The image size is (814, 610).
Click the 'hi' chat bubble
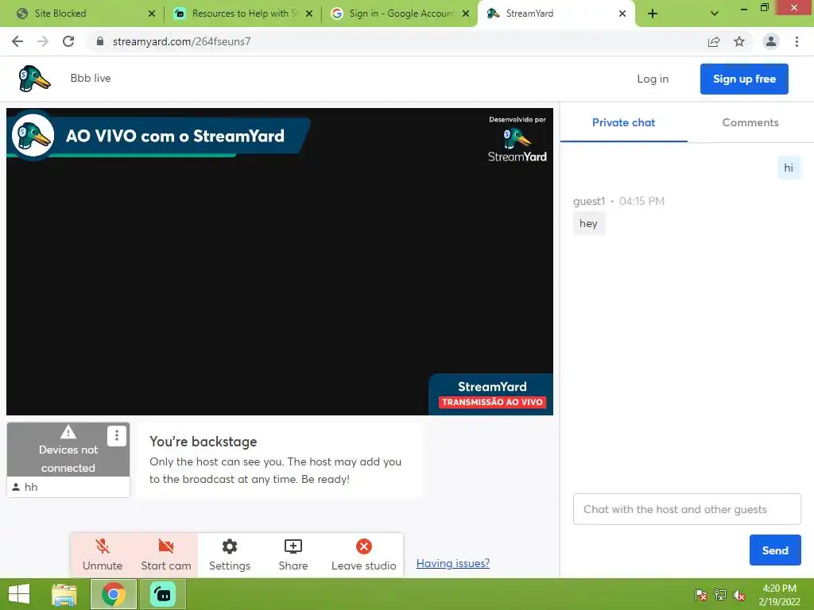point(789,168)
